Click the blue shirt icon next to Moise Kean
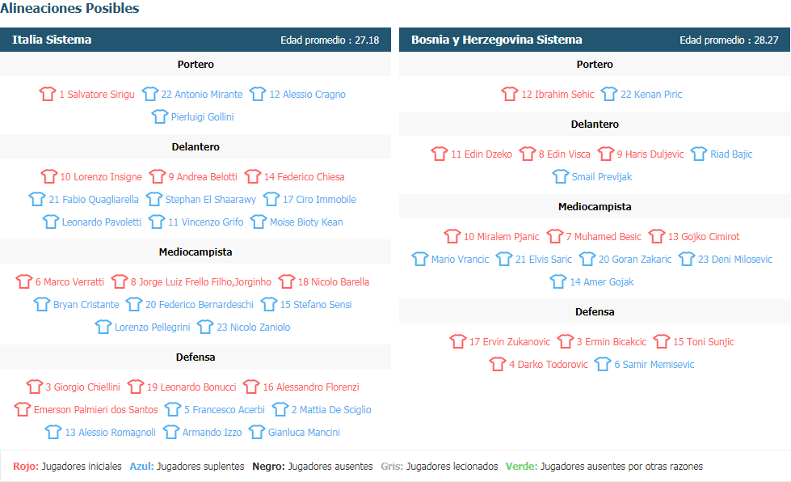This screenshot has height=482, width=791. [259, 222]
